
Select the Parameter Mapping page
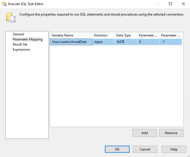coord(28,39)
